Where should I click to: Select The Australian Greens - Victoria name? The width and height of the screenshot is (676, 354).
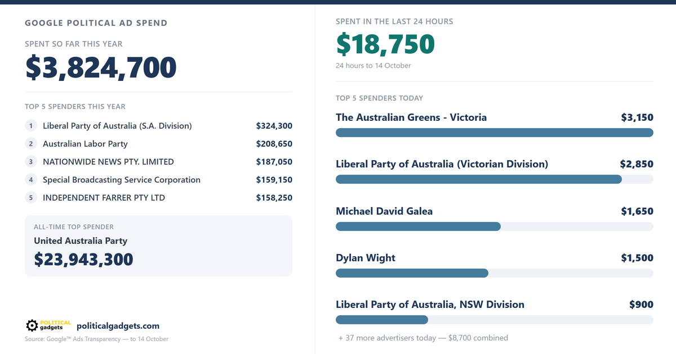pos(411,117)
